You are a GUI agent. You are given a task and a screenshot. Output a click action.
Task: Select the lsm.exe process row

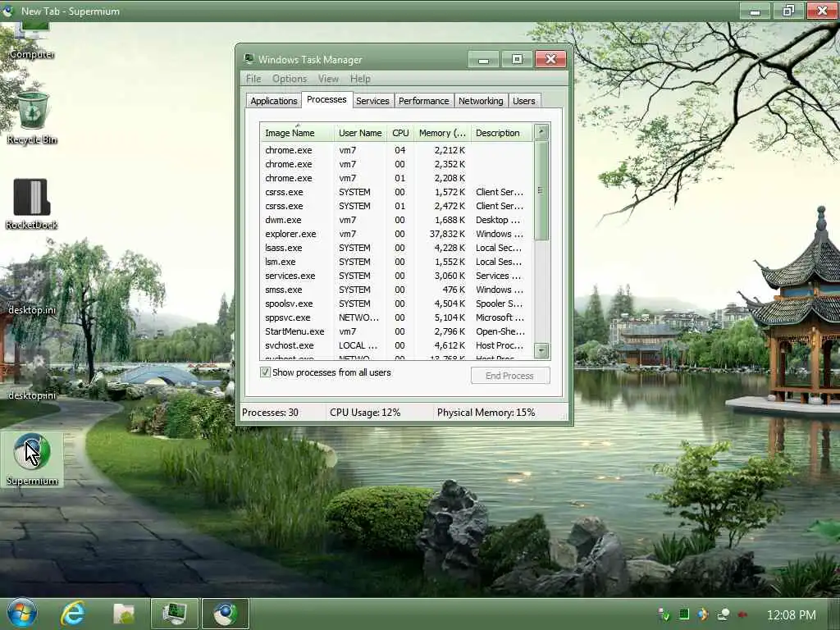(x=396, y=262)
